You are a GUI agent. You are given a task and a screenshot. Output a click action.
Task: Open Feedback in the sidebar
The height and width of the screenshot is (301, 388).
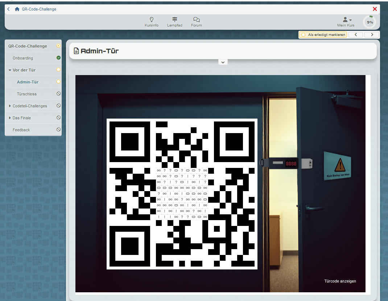[21, 130]
